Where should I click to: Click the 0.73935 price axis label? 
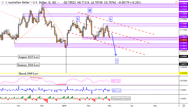(x=184, y=4)
